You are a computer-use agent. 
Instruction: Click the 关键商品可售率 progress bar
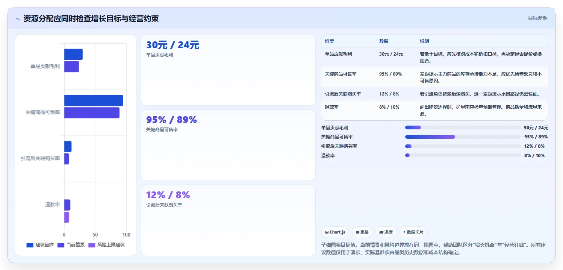tap(463, 137)
